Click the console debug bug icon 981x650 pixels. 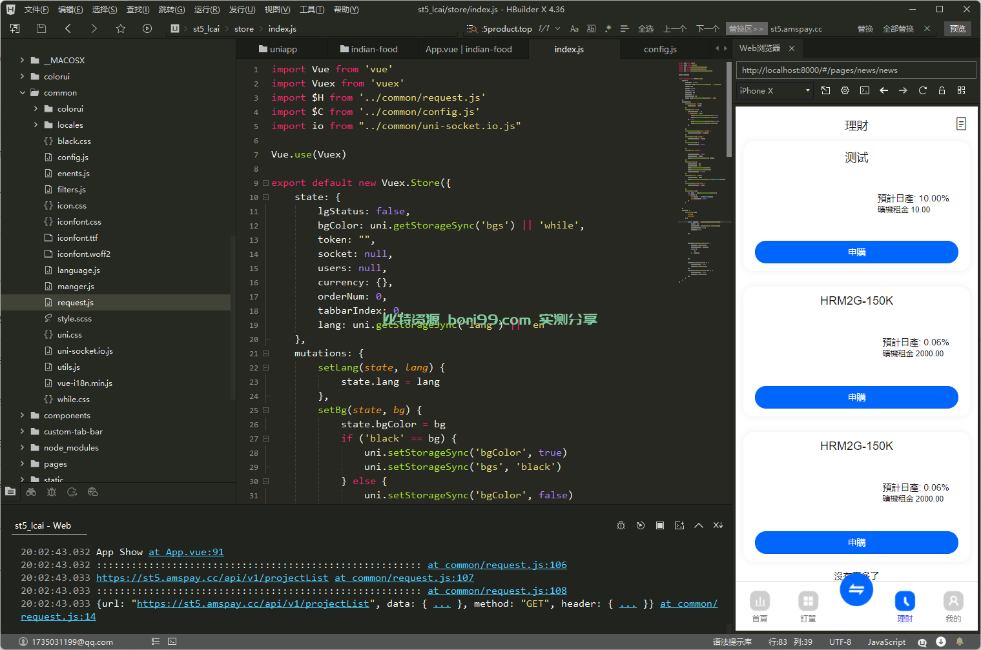tap(621, 525)
